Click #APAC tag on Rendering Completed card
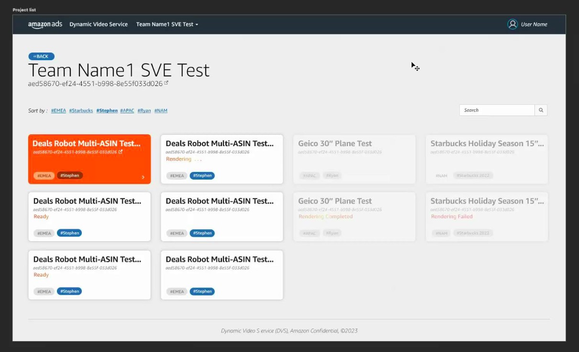The width and height of the screenshot is (579, 352). click(x=310, y=234)
